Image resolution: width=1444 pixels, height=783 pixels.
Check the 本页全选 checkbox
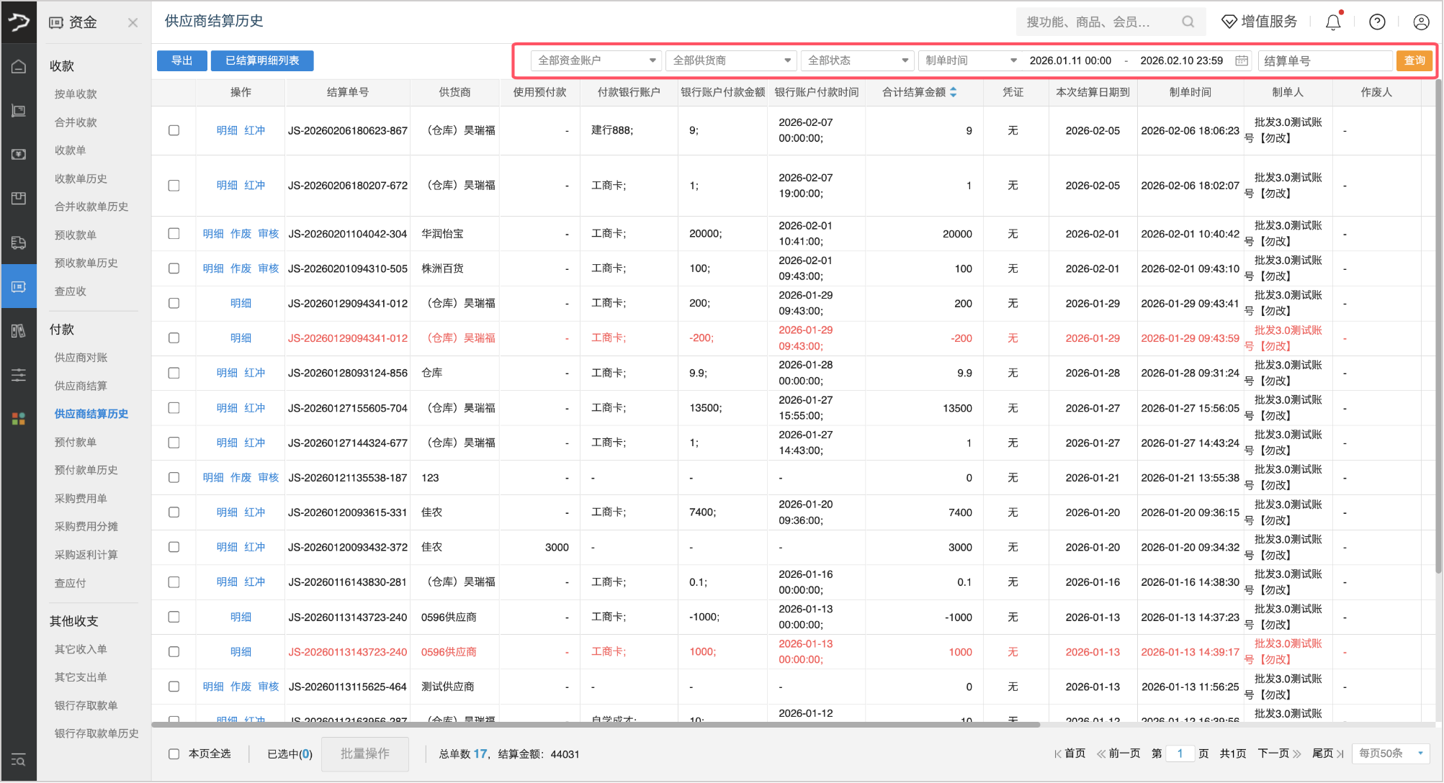click(x=174, y=753)
